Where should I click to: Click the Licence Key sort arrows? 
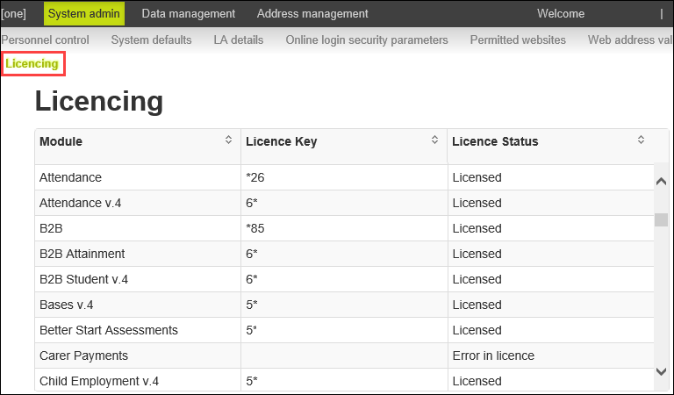[434, 140]
